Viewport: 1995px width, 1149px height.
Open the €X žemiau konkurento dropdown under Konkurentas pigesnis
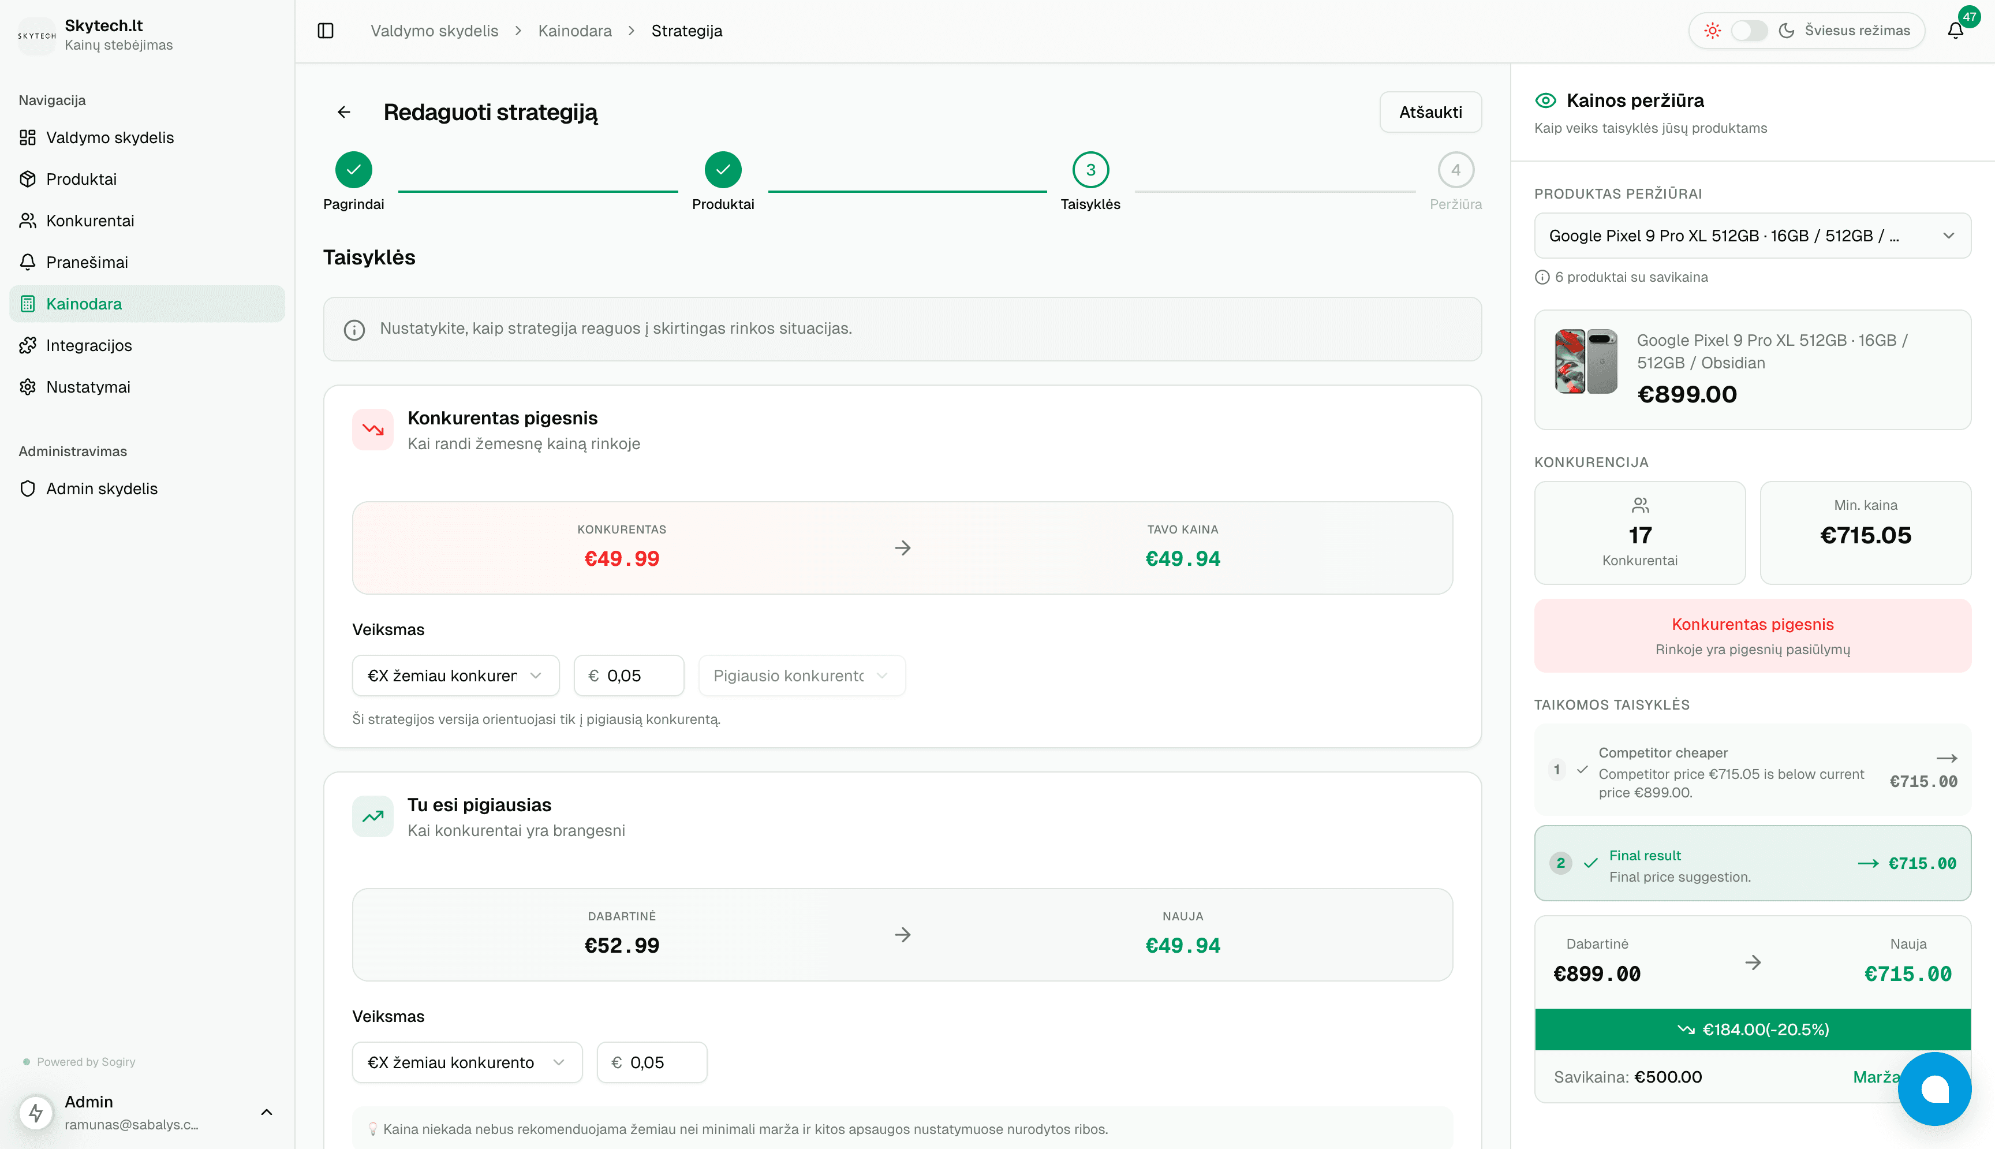[x=456, y=676]
